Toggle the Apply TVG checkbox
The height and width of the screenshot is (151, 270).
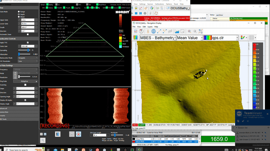(x=28, y=42)
